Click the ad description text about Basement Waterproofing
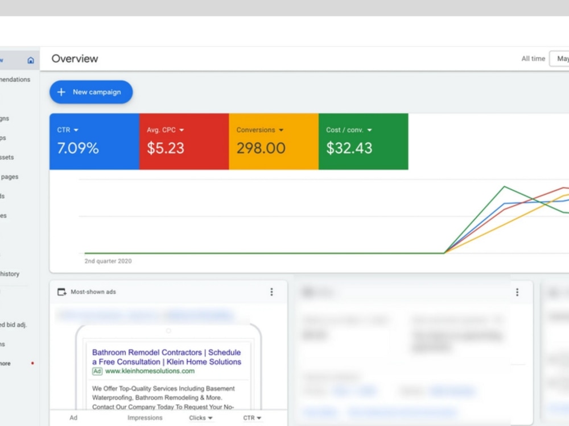569x426 pixels. click(163, 398)
